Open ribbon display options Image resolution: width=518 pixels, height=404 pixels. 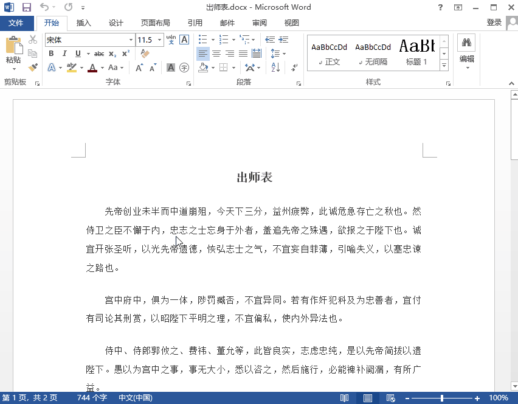[x=458, y=7]
